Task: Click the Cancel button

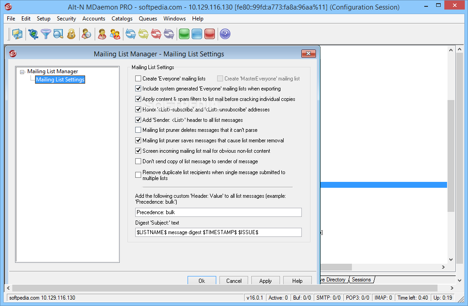Action: pyautogui.click(x=234, y=281)
